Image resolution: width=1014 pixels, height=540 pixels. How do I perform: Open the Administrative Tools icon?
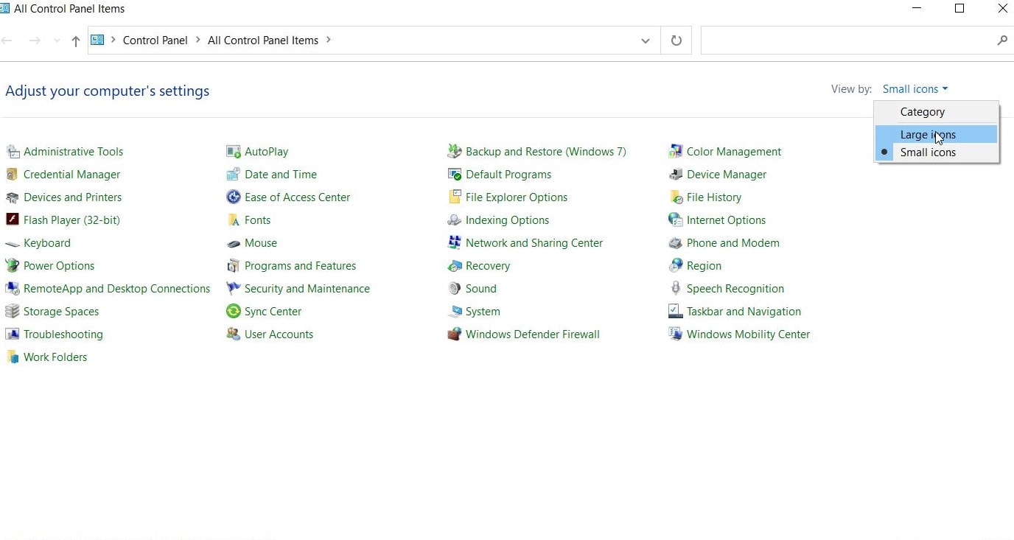pyautogui.click(x=13, y=152)
